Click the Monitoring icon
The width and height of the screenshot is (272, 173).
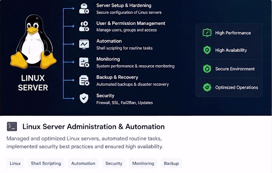tap(84, 62)
